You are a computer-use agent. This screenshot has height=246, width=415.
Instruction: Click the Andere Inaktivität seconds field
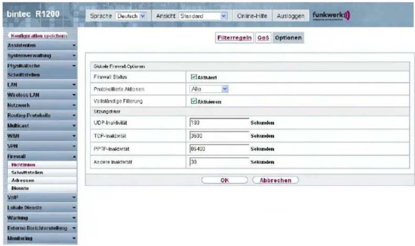219,162
